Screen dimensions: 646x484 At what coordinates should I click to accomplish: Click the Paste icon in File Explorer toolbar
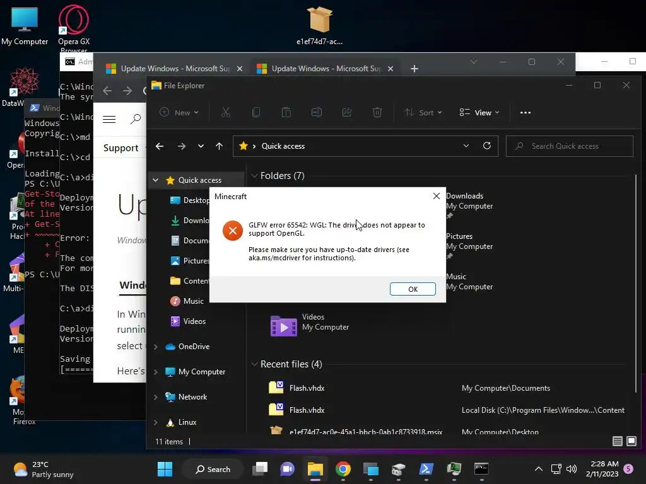click(x=286, y=112)
